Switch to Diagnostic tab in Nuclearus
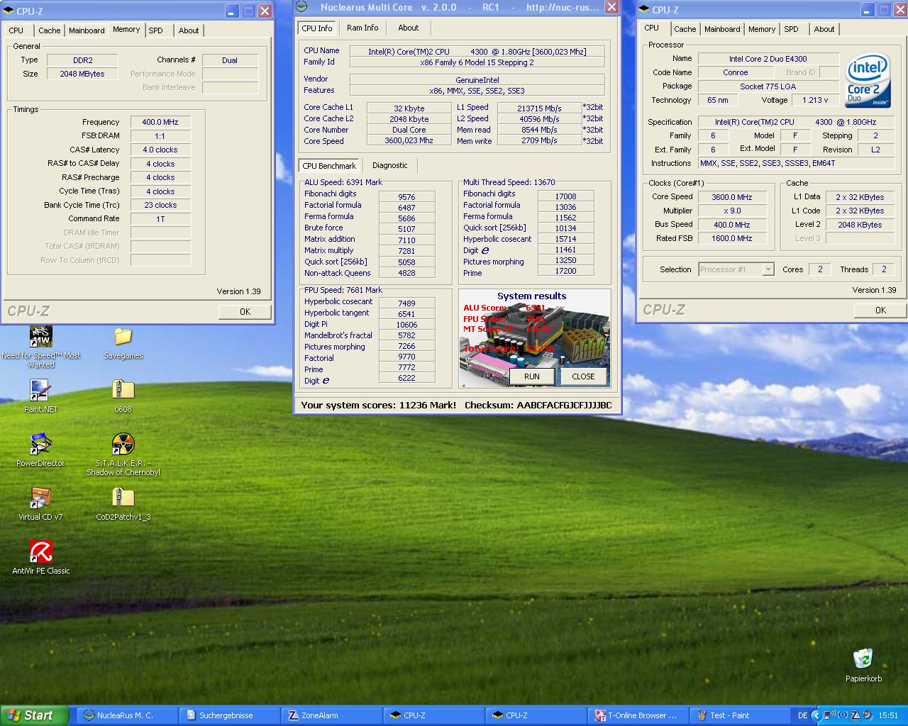 pos(389,165)
